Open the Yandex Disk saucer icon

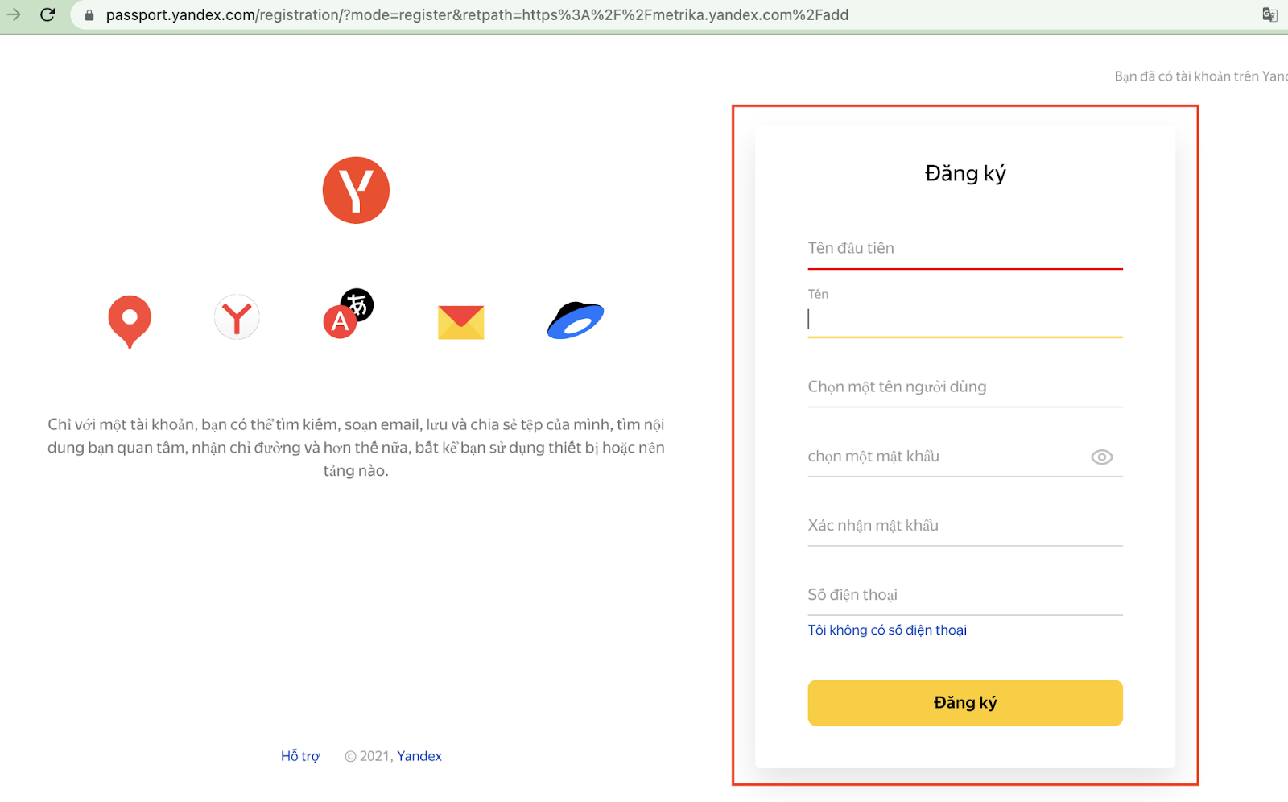coord(576,320)
